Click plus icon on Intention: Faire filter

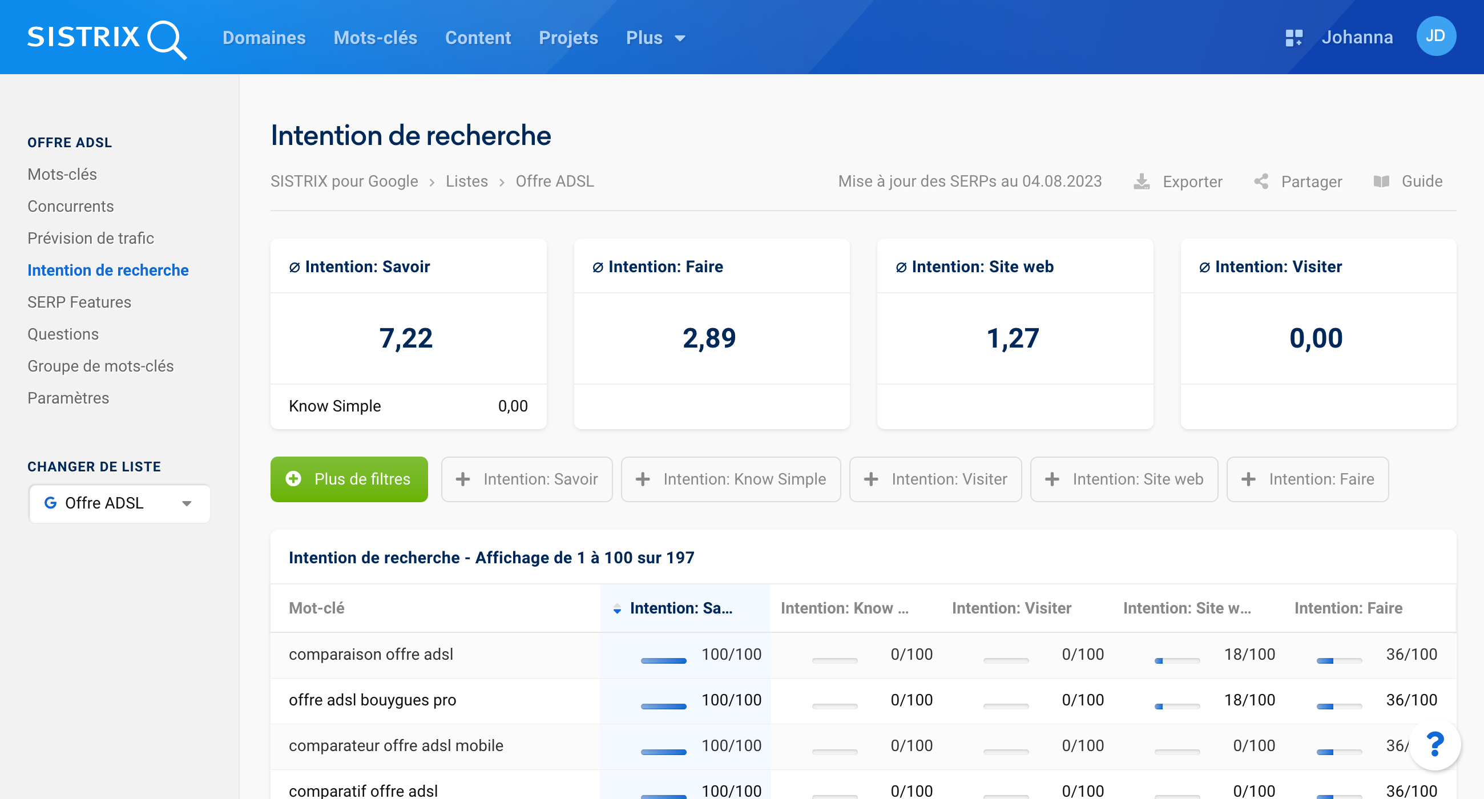tap(1248, 479)
